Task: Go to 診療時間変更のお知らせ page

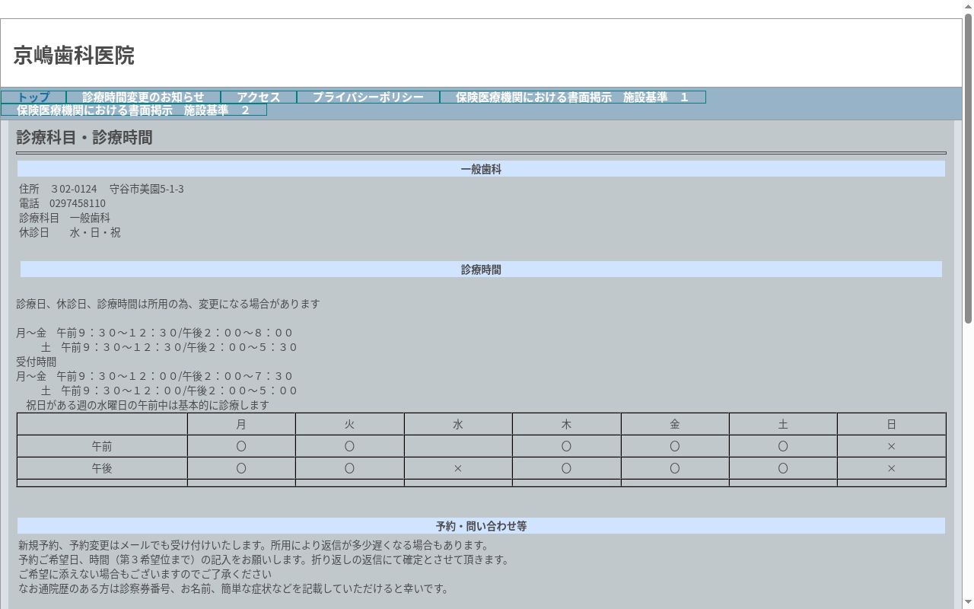Action: [x=143, y=97]
